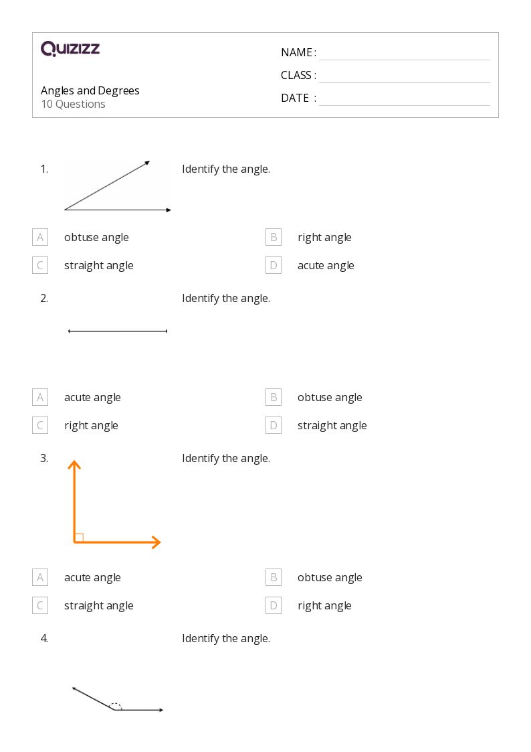The width and height of the screenshot is (531, 752).
Task: Check box C right angle, question 2
Action: click(x=40, y=425)
